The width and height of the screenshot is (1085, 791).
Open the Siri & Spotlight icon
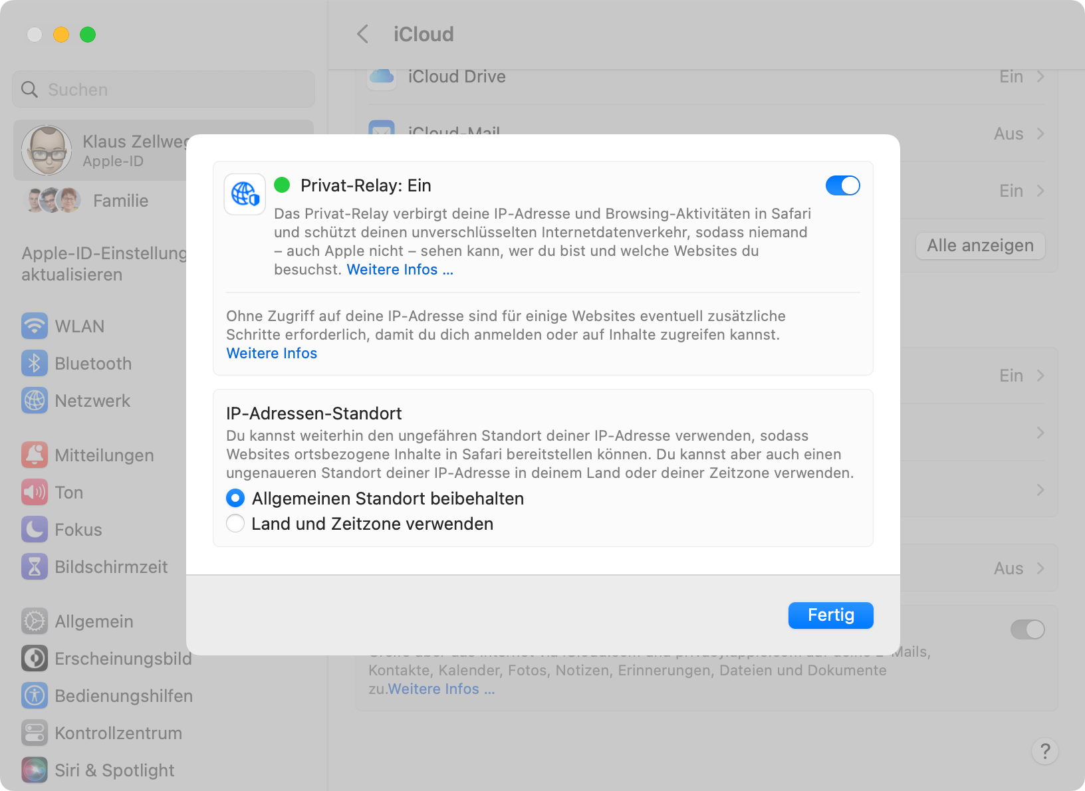click(x=35, y=770)
